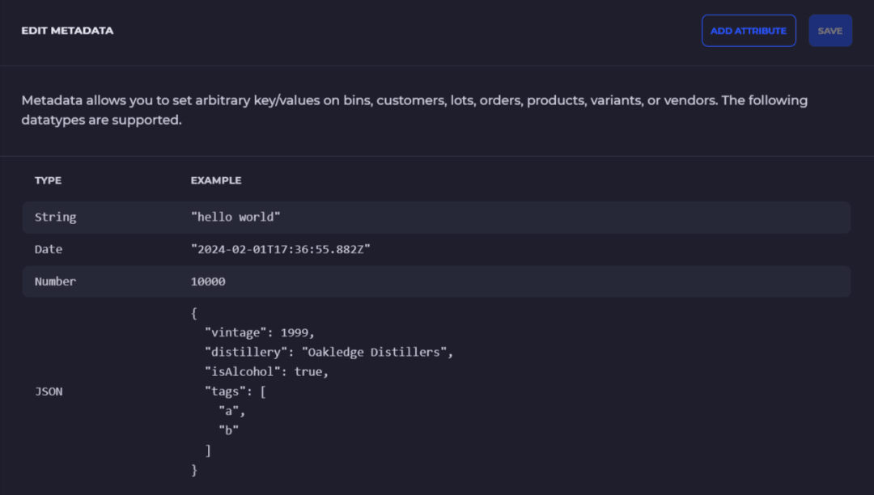Select the Number type cell
874x495 pixels.
55,281
